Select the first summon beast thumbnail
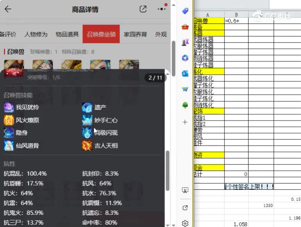Image resolution: width=301 pixels, height=227 pixels. click(x=14, y=64)
